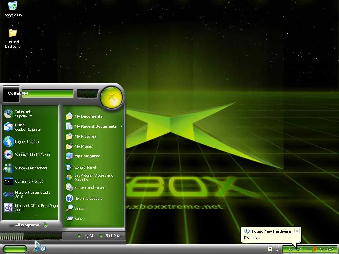The image size is (339, 254).
Task: Open the Recycle Bin desktop icon
Action: pos(13,9)
